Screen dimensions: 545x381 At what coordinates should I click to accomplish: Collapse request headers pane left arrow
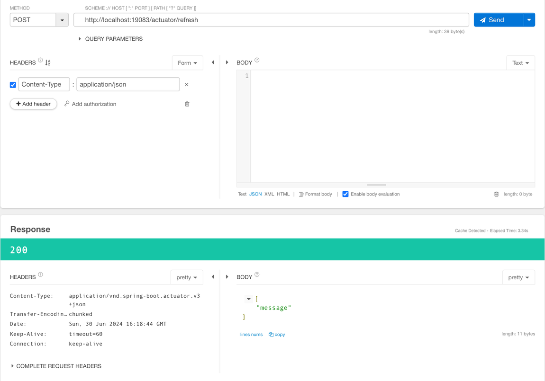coord(213,62)
